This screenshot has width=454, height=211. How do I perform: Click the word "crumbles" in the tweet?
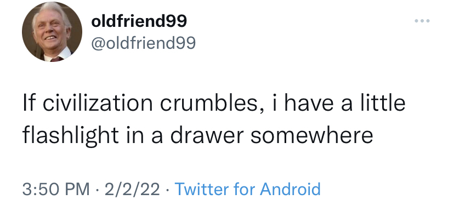click(208, 104)
